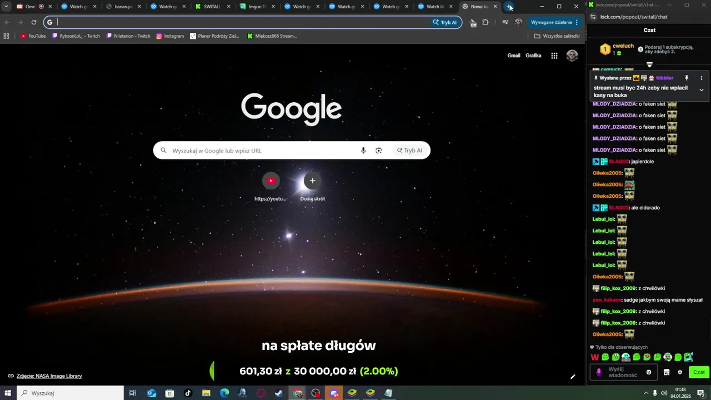Image resolution: width=711 pixels, height=400 pixels.
Task: Open Chrome profile avatar in toolbar
Action: point(518,22)
